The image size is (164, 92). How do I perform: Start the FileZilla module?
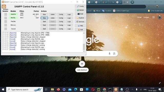(44, 21)
